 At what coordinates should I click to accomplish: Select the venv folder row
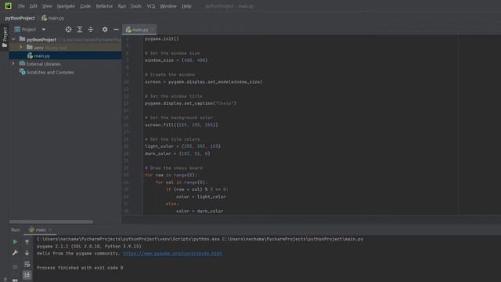[65, 47]
